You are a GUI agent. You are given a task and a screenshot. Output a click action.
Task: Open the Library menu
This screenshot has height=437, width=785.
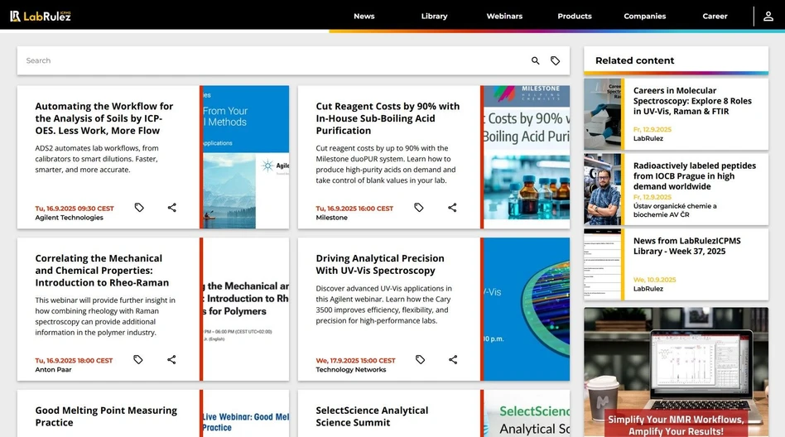pyautogui.click(x=434, y=16)
